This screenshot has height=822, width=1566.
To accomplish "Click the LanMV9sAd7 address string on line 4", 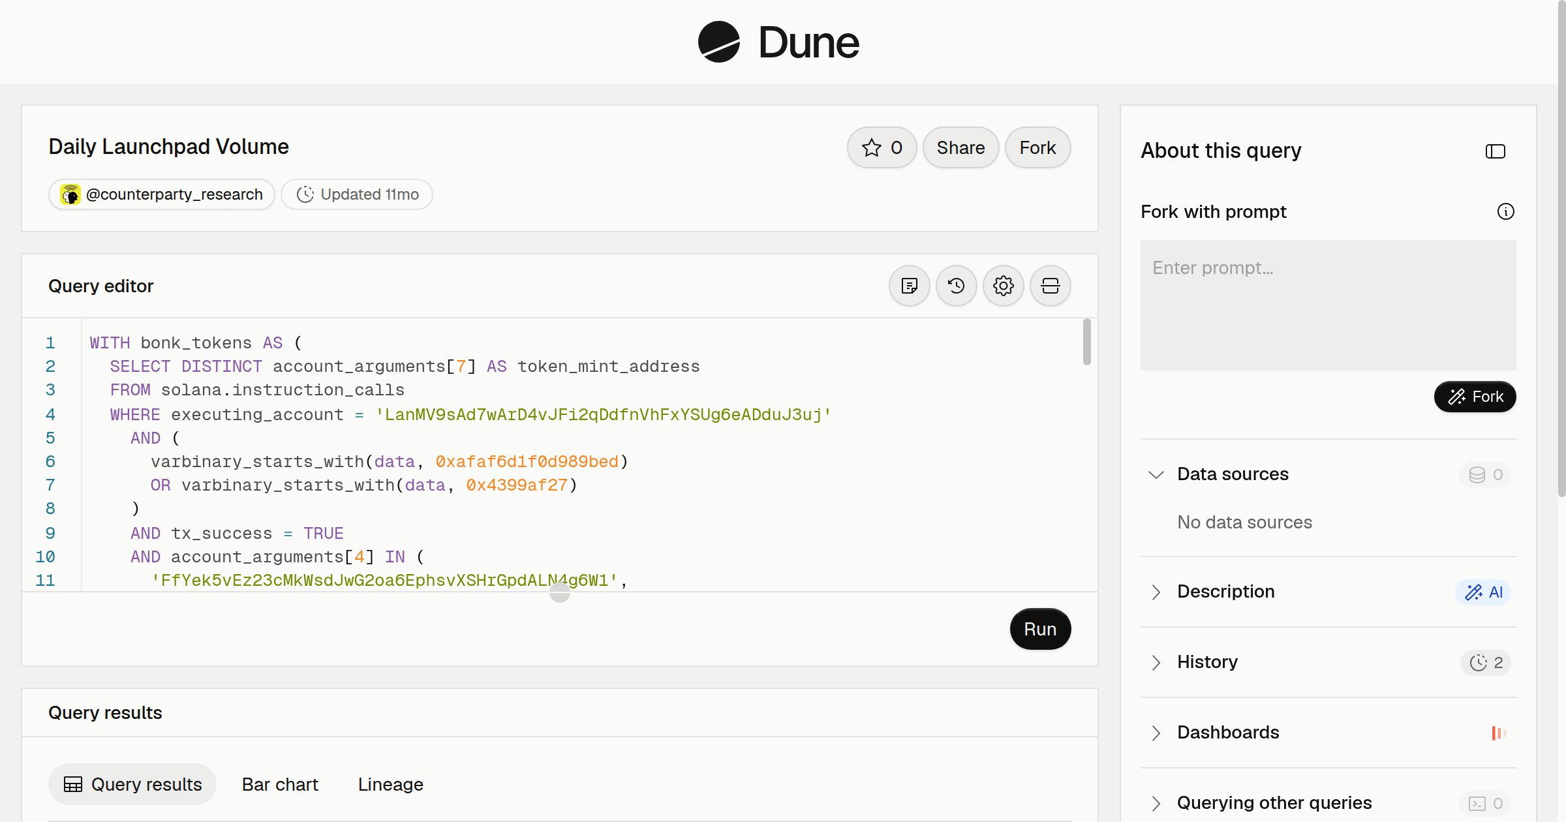I will (604, 415).
